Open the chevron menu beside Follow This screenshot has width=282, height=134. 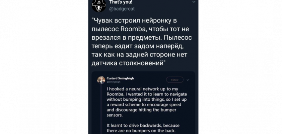tap(188, 80)
